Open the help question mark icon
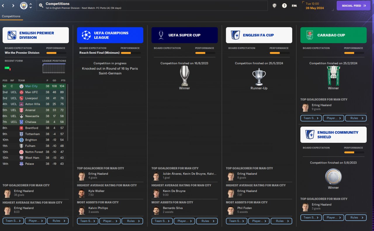This screenshot has height=231, width=374. (284, 6)
